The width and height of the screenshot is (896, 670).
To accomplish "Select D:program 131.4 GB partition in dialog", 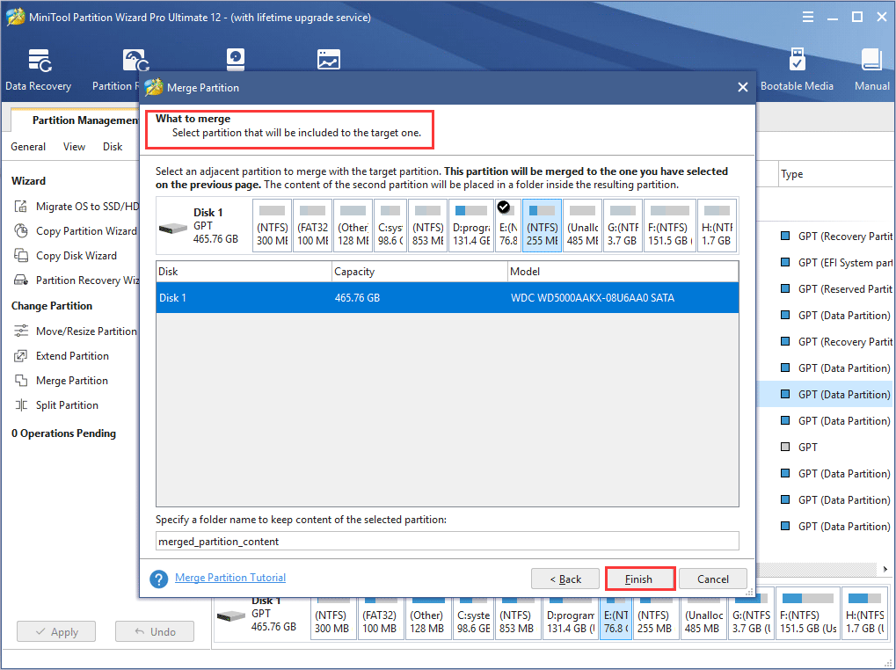I will (470, 226).
